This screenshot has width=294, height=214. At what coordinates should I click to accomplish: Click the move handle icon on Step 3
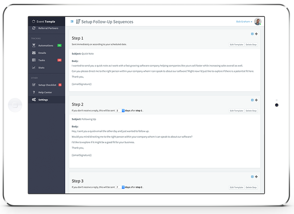(x=256, y=177)
